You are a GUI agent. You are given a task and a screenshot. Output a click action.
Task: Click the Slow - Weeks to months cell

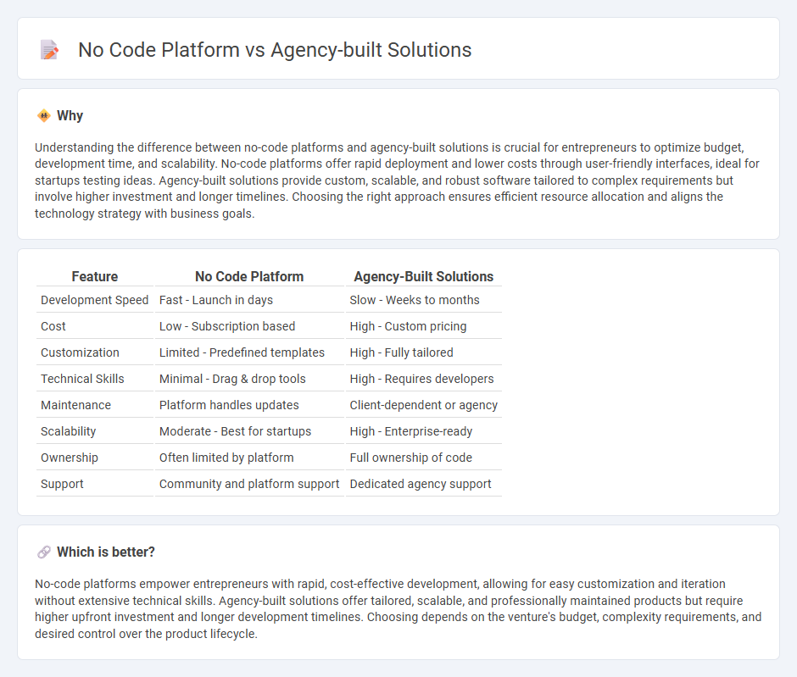point(423,300)
